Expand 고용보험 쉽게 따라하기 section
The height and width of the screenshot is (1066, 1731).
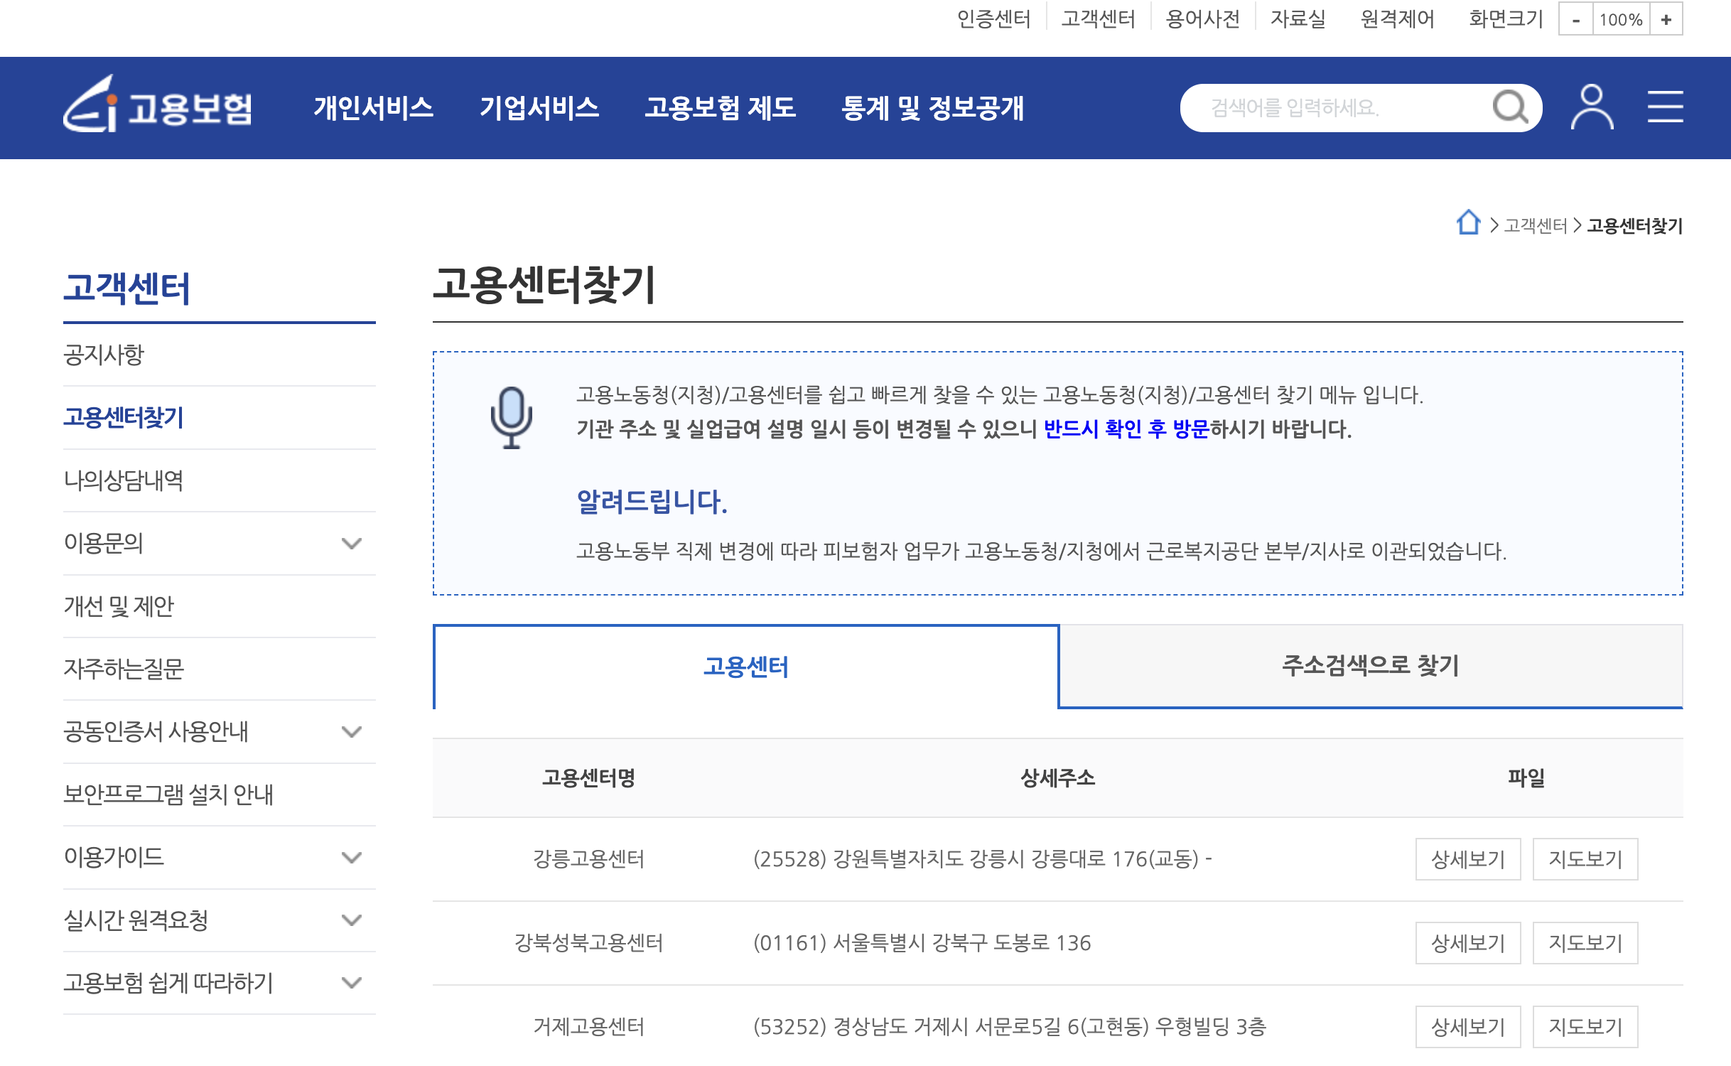click(351, 983)
